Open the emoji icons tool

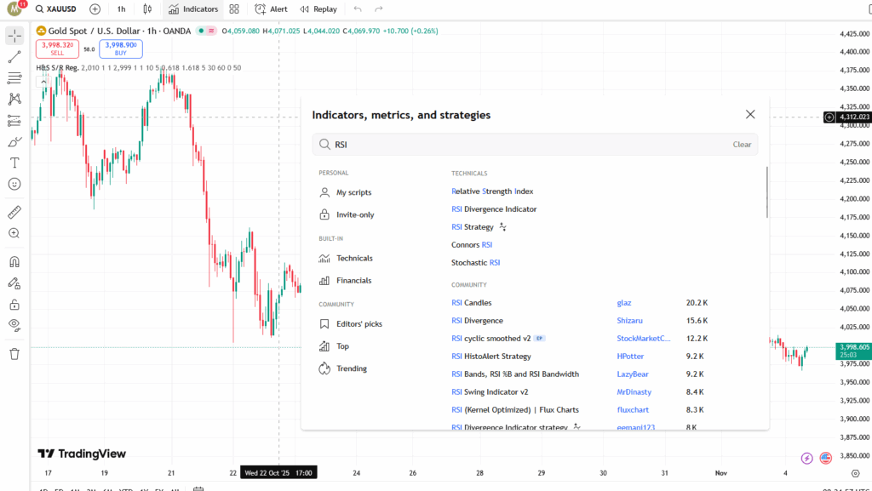14,184
